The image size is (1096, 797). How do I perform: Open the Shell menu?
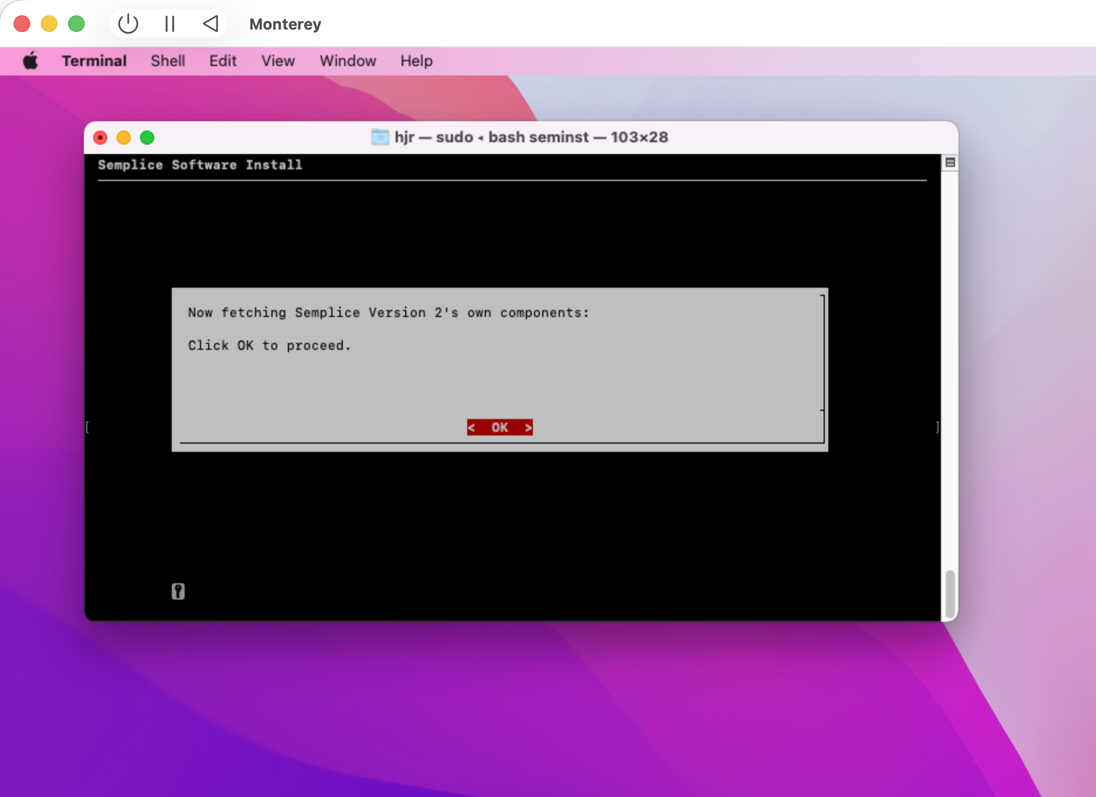167,60
